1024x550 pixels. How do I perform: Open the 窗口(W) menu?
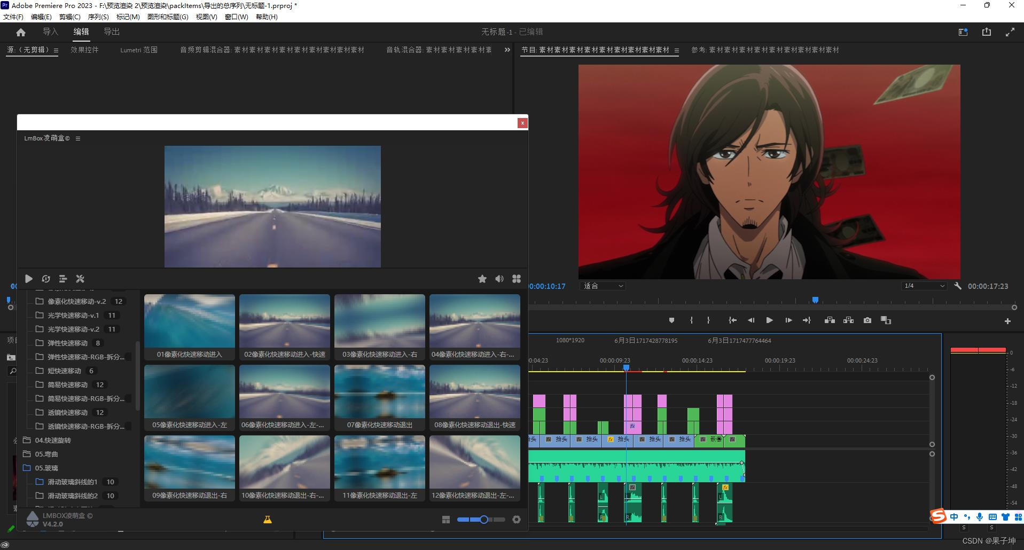click(236, 17)
